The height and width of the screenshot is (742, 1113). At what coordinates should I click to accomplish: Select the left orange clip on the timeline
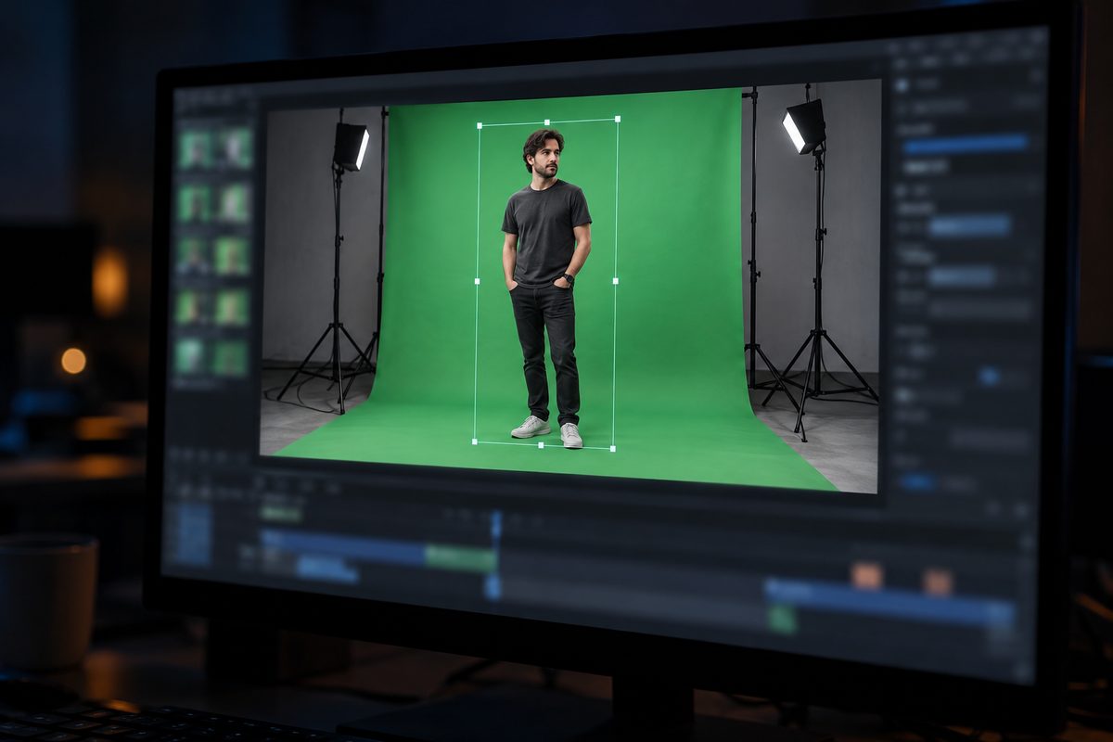(x=867, y=576)
